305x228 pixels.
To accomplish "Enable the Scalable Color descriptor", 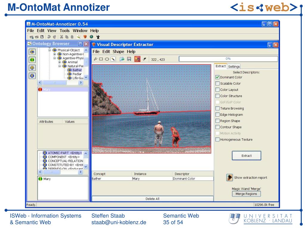I will point(217,83).
